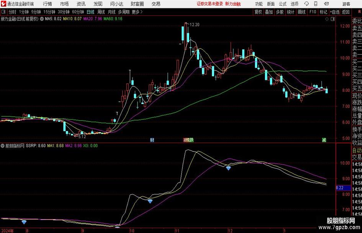The image size is (362, 233).
Task: Switch to 30分钟 period
Action: [x=64, y=12]
